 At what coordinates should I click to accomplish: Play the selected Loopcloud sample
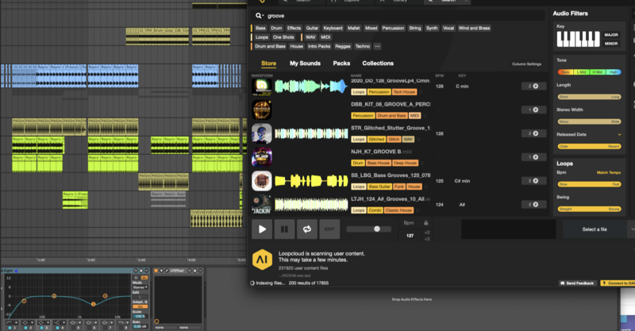click(262, 229)
